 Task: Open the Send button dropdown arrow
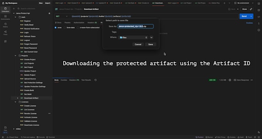pos(251,16)
